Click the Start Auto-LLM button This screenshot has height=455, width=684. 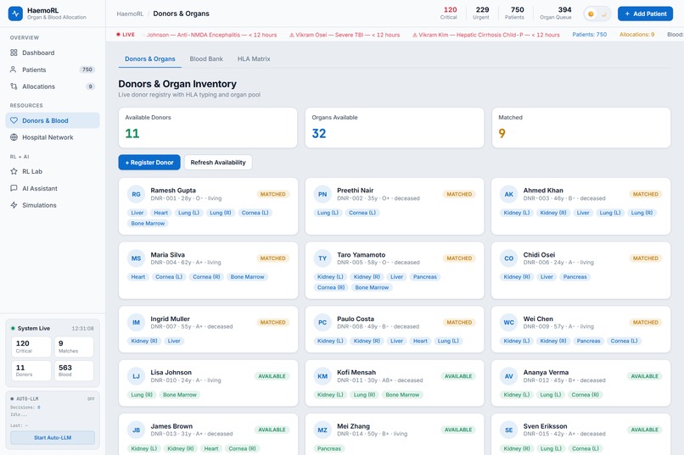[53, 437]
